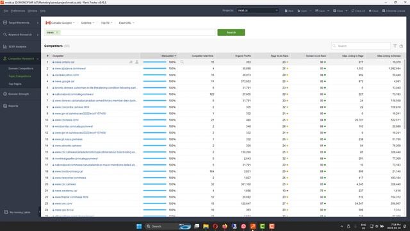Open the Canada (Google) search engine dropdown

60,23
